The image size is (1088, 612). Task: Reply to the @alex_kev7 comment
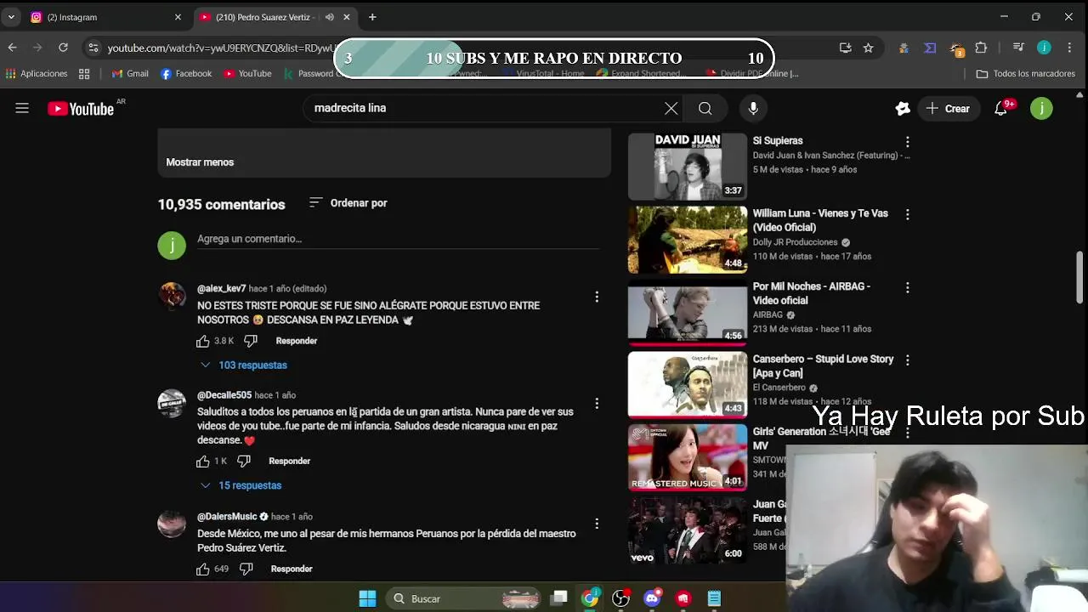pyautogui.click(x=297, y=341)
